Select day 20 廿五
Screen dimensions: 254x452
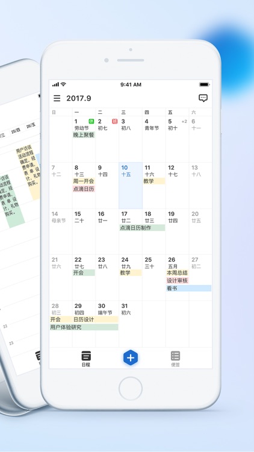(200, 232)
